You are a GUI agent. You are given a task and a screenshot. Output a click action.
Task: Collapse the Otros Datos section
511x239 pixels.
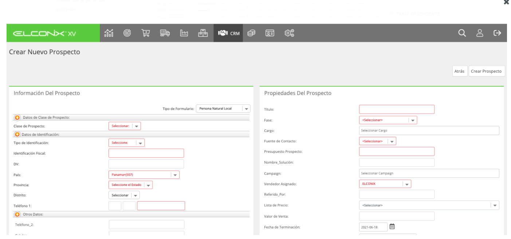pos(17,214)
